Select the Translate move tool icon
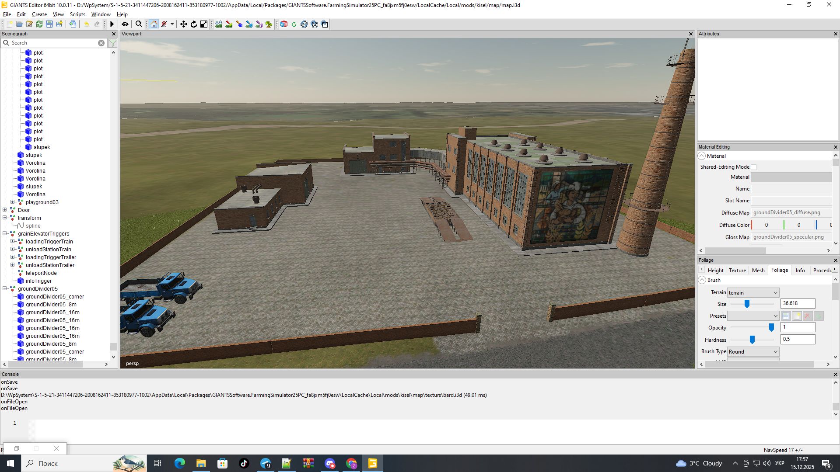The width and height of the screenshot is (840, 472). pos(184,24)
